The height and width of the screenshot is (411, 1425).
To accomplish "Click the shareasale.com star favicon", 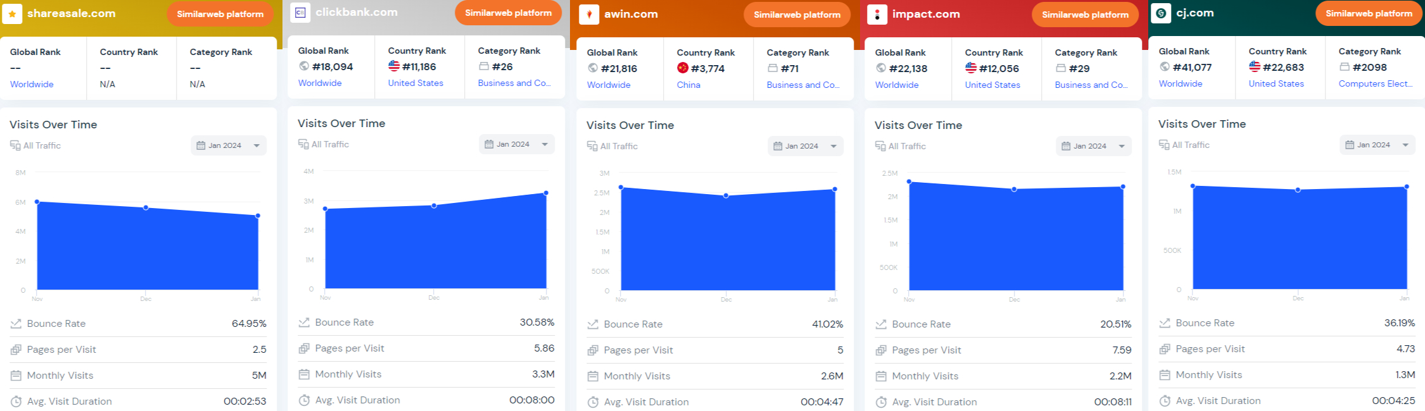I will coord(12,14).
